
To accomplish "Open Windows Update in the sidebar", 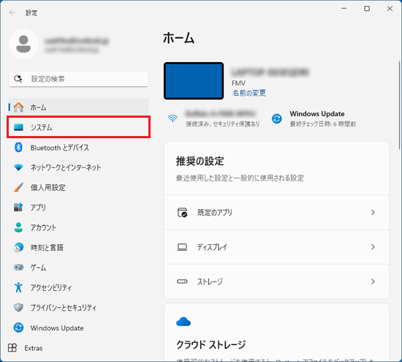I will point(78,328).
